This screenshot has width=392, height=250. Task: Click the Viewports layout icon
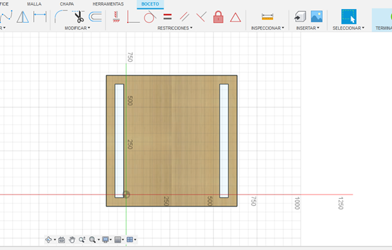(x=129, y=240)
